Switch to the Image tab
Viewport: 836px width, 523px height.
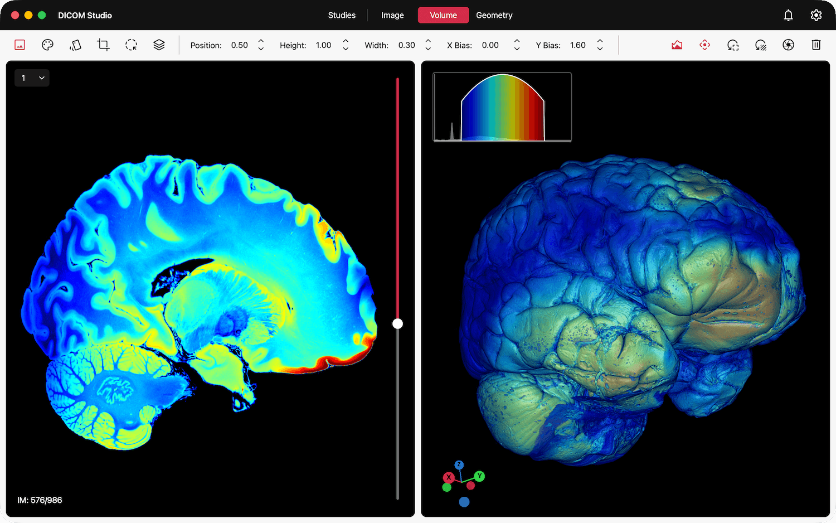pyautogui.click(x=392, y=15)
